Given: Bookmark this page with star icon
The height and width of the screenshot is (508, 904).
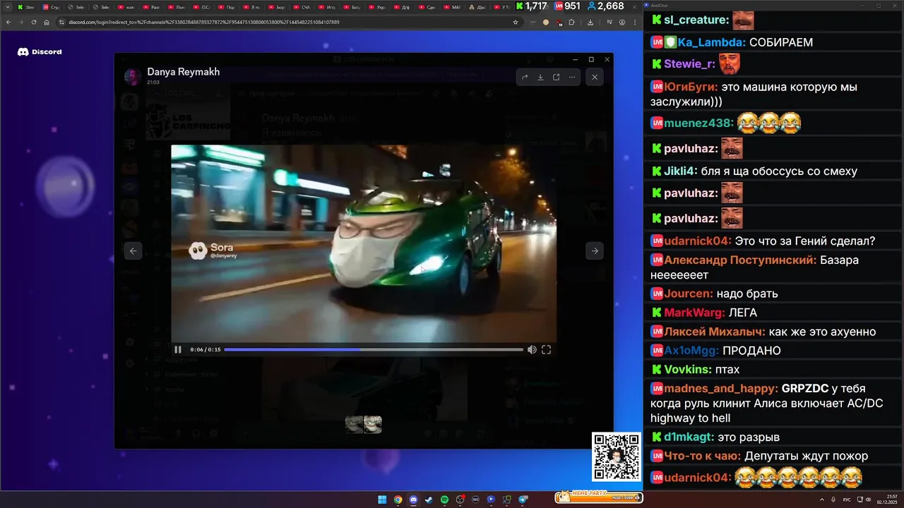Looking at the screenshot, I should [516, 22].
